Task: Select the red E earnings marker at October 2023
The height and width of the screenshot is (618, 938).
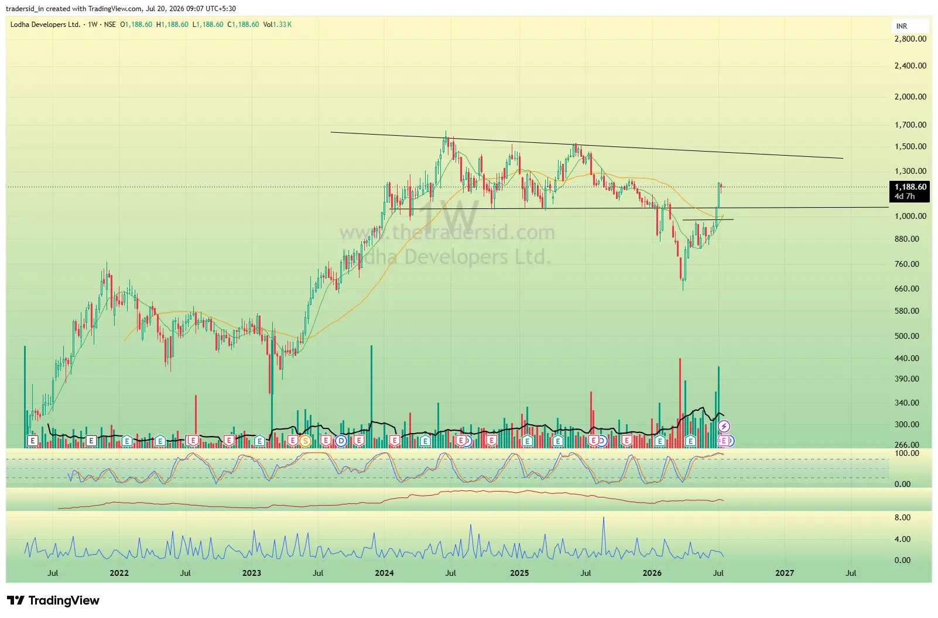Action: 359,441
